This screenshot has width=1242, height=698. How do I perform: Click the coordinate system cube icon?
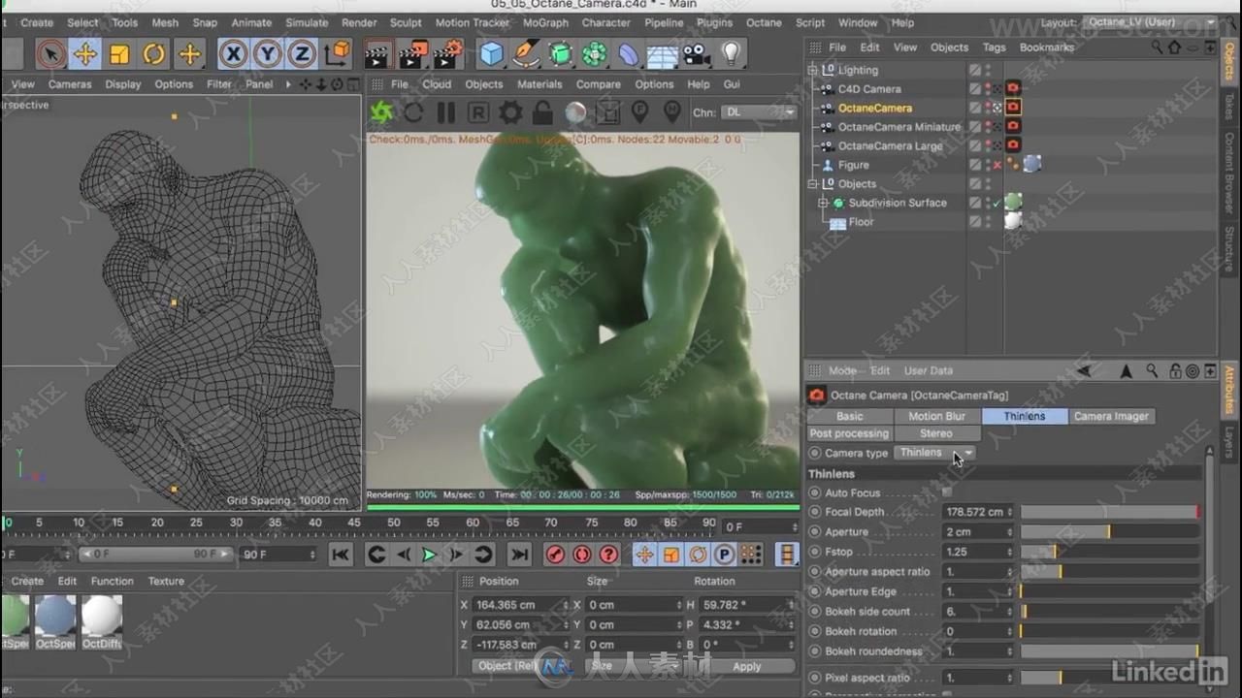coord(338,54)
